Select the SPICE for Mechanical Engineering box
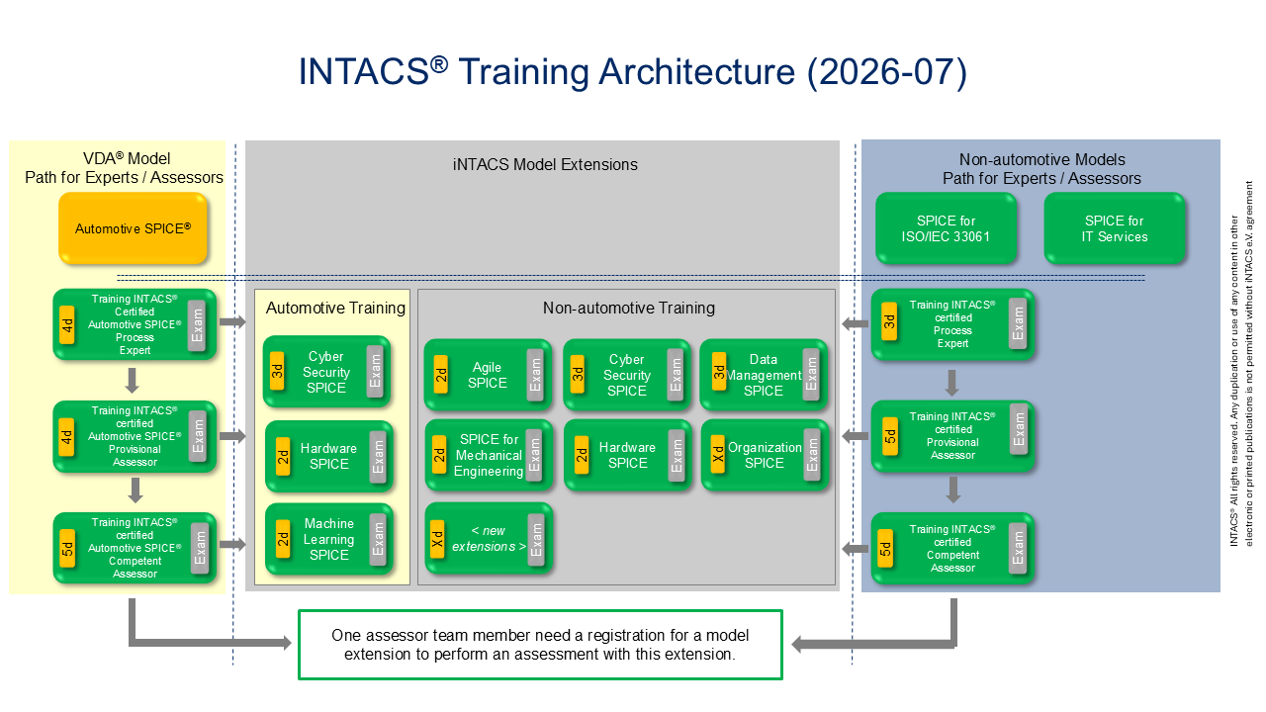The image size is (1266, 712). pos(489,455)
